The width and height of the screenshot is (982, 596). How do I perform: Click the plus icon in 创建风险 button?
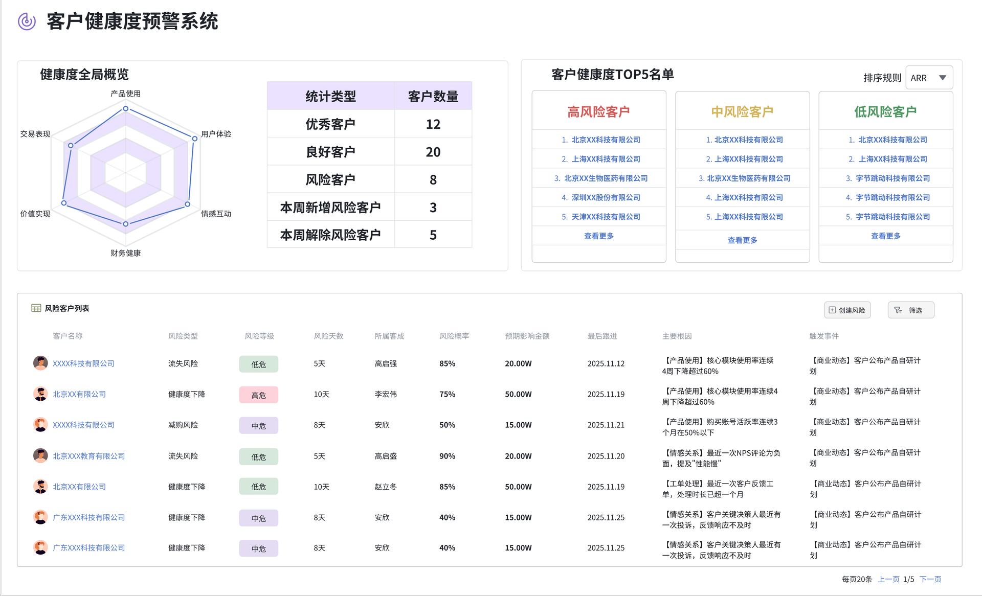(x=832, y=310)
